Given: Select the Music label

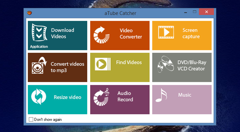Looking at the screenshot, I should 185,95.
